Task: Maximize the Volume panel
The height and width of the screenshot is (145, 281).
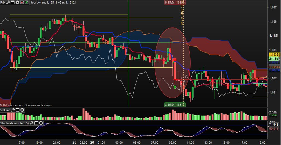Action: click(17, 110)
